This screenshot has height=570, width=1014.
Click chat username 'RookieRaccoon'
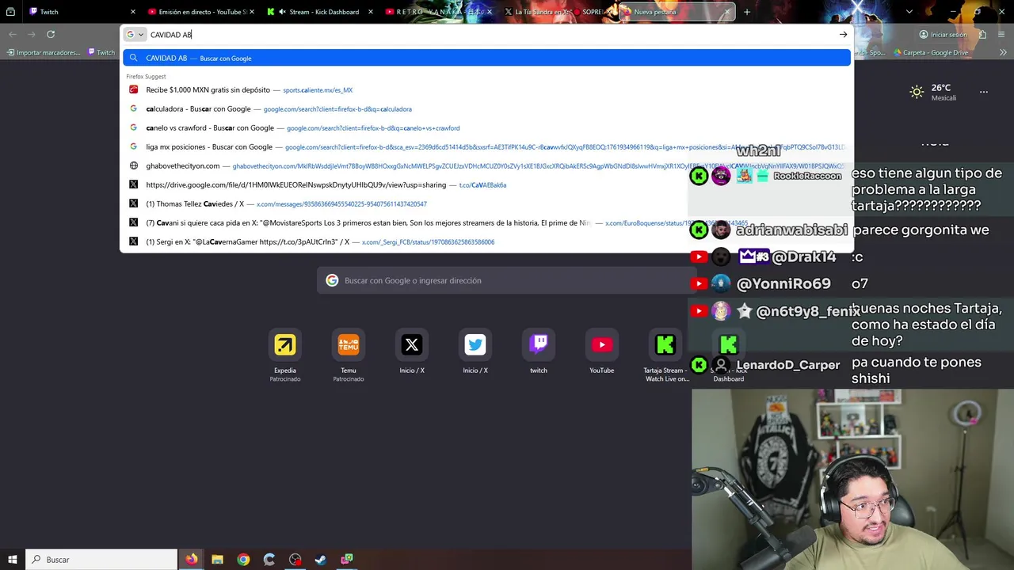(807, 176)
